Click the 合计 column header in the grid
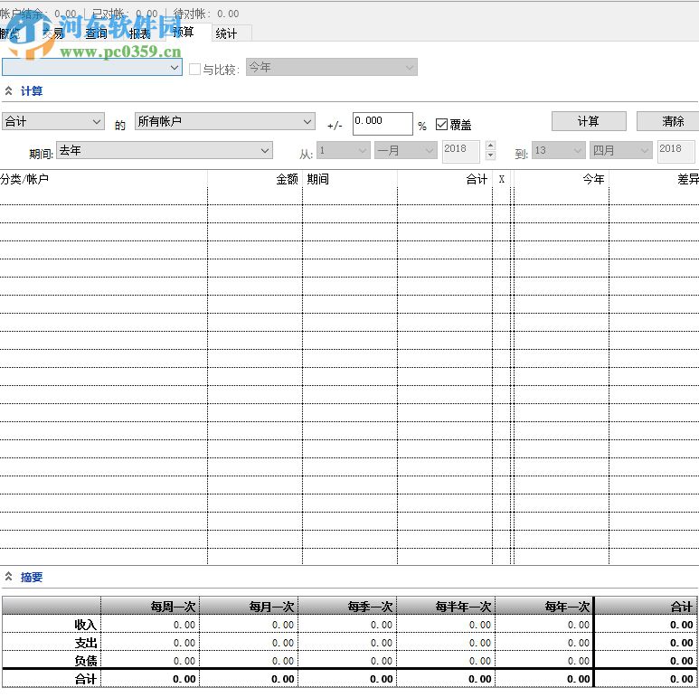Image resolution: width=699 pixels, height=697 pixels. tap(445, 179)
